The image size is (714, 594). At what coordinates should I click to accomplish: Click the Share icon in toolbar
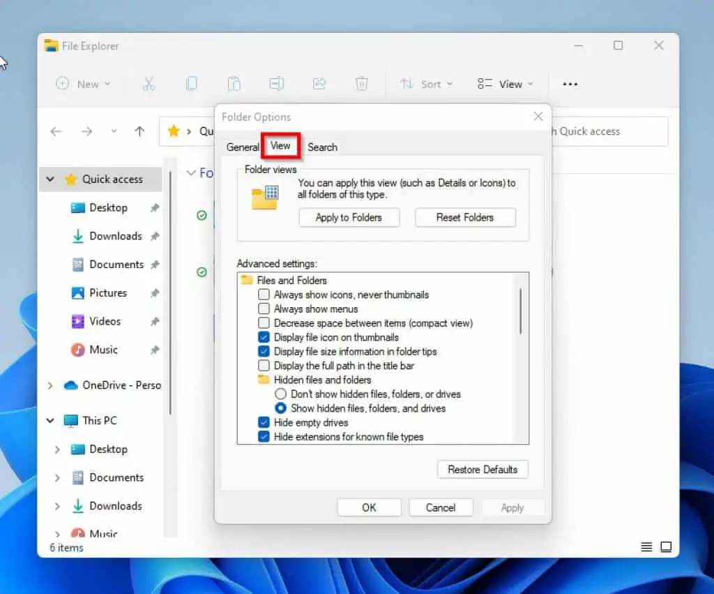(319, 84)
